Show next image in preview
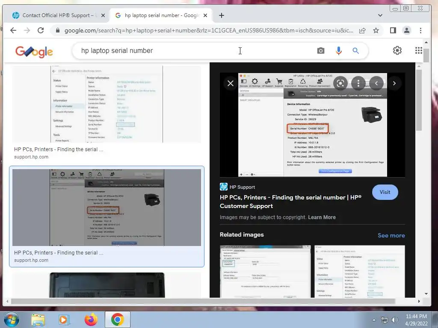 pos(394,83)
